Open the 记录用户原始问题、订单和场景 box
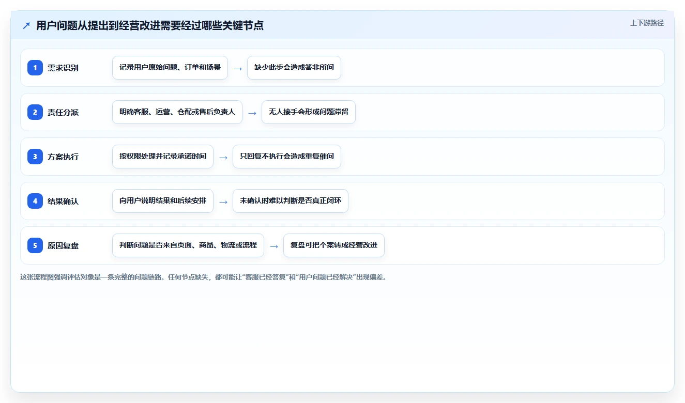685x403 pixels. pyautogui.click(x=170, y=68)
